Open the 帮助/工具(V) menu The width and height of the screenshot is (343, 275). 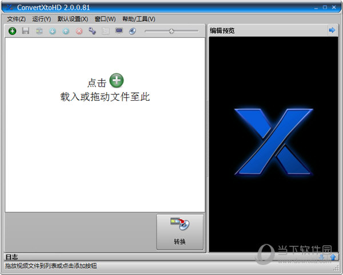(139, 19)
